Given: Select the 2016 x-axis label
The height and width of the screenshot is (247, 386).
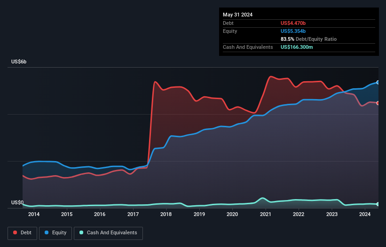Looking at the screenshot, I should [100, 214].
